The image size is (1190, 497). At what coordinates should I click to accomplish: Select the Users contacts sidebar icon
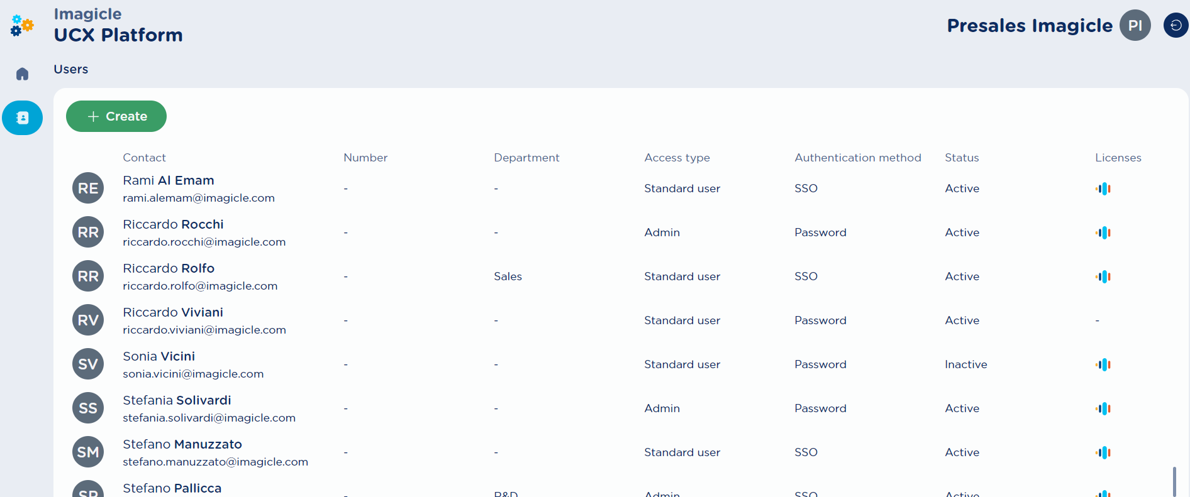(23, 117)
